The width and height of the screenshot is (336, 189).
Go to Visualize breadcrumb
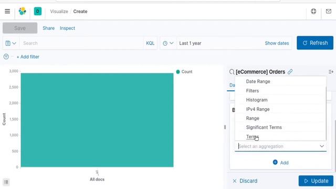(x=59, y=12)
